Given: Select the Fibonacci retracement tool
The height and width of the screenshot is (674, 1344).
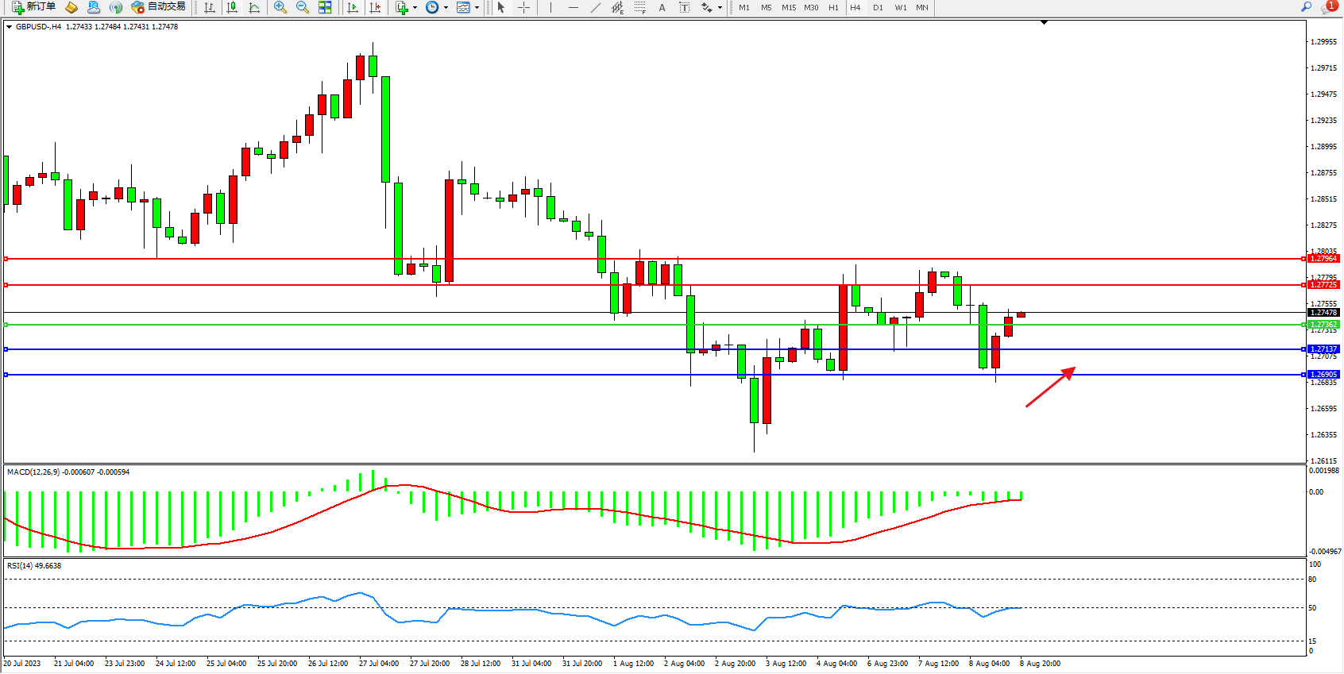Looking at the screenshot, I should [x=639, y=7].
